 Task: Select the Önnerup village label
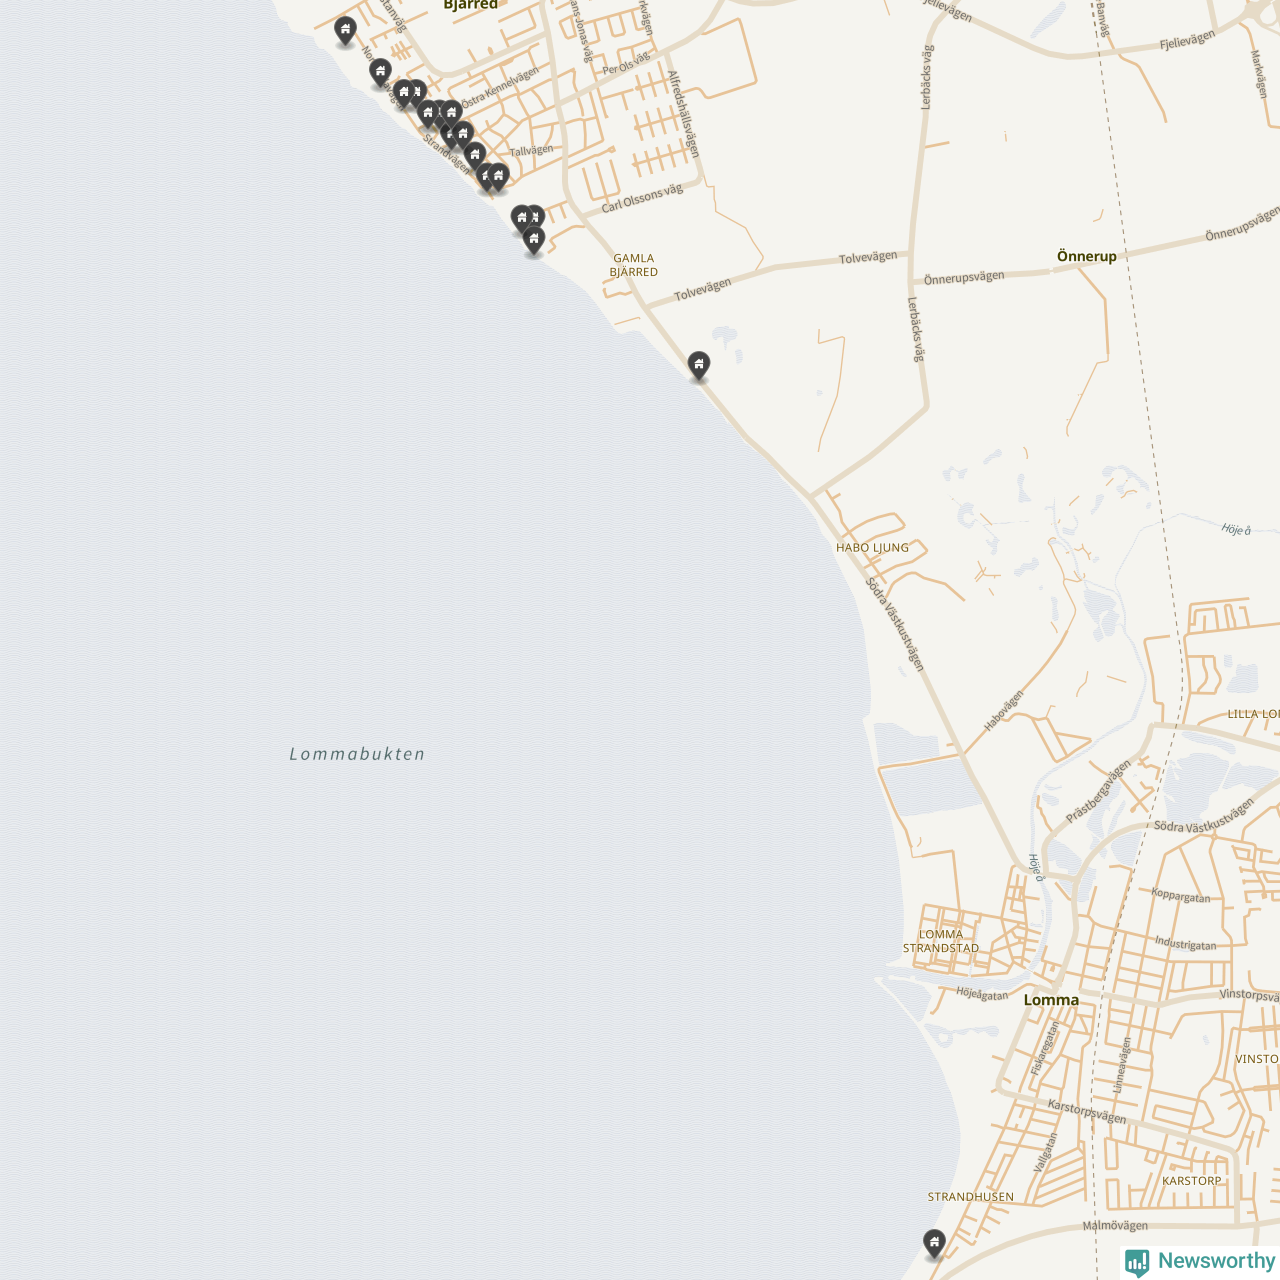[x=1086, y=255]
